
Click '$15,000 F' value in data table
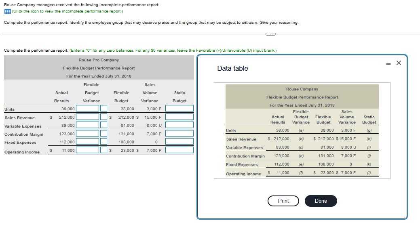coord(346,139)
